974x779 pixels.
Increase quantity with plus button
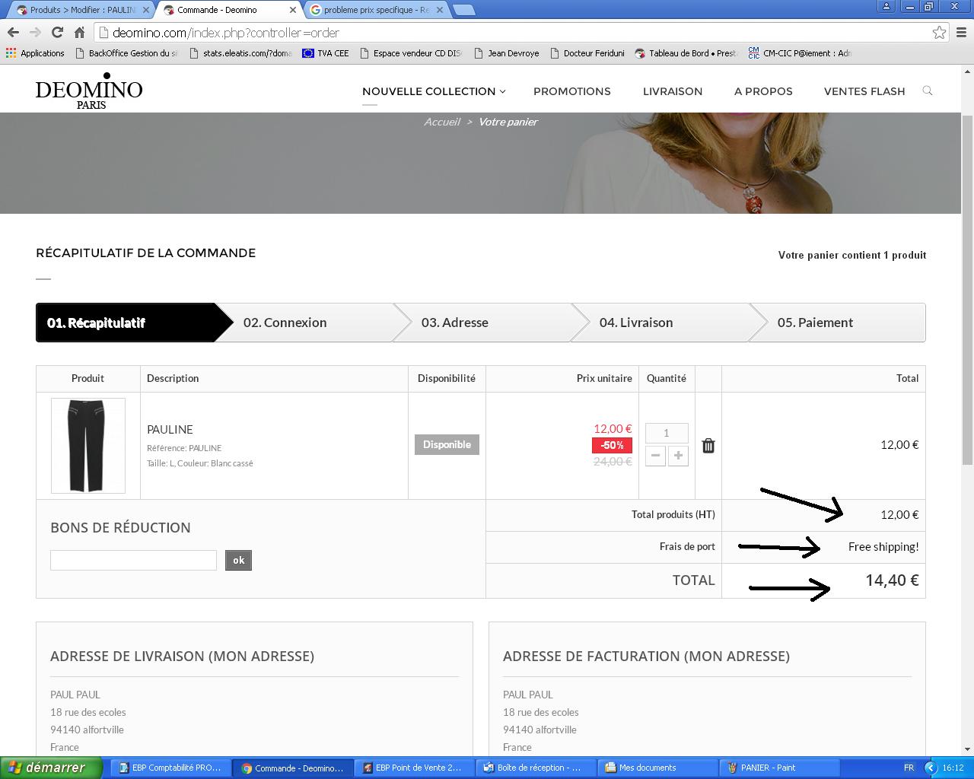(x=678, y=456)
